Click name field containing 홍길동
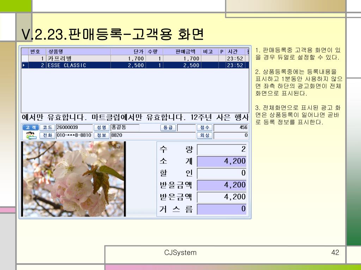This screenshot has width=361, height=270. pos(125,128)
